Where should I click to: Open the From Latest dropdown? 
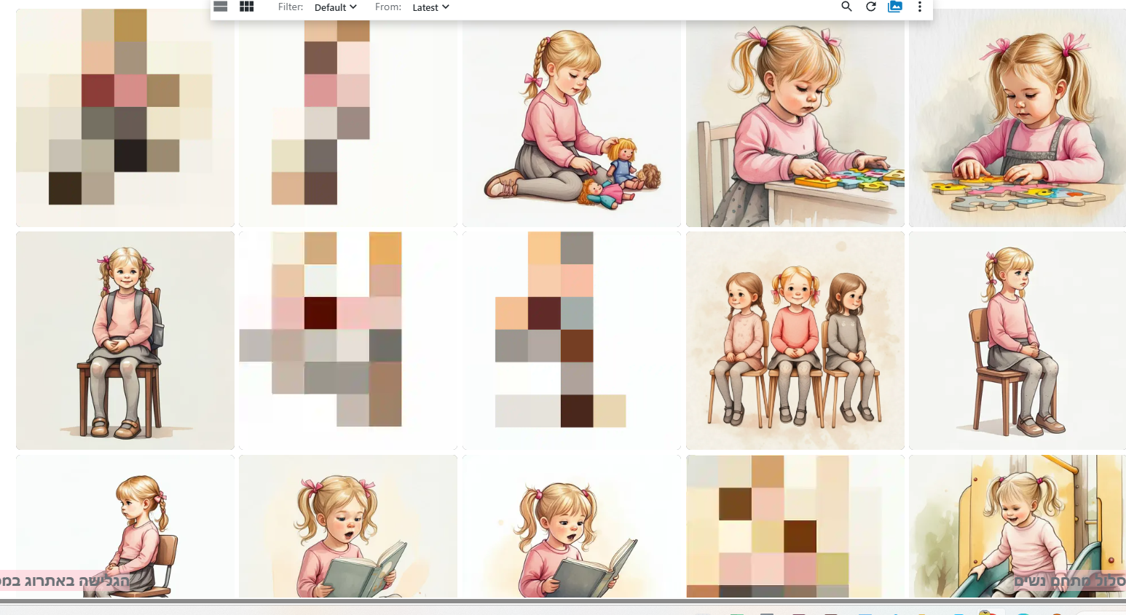tap(430, 7)
